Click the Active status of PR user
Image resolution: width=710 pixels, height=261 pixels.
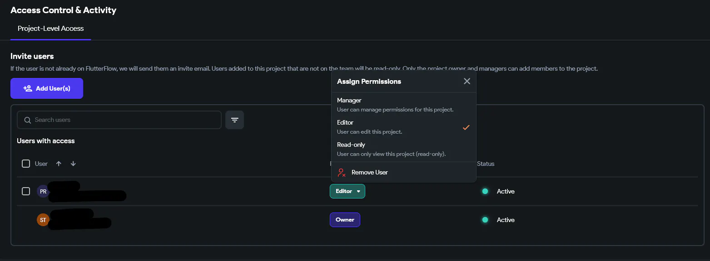pos(505,191)
